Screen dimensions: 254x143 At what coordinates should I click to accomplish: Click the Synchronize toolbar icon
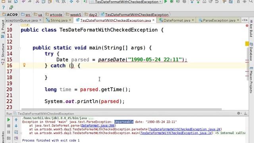[16, 2]
